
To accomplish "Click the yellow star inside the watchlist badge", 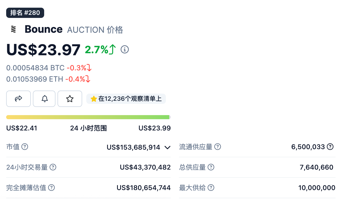I will [x=93, y=99].
